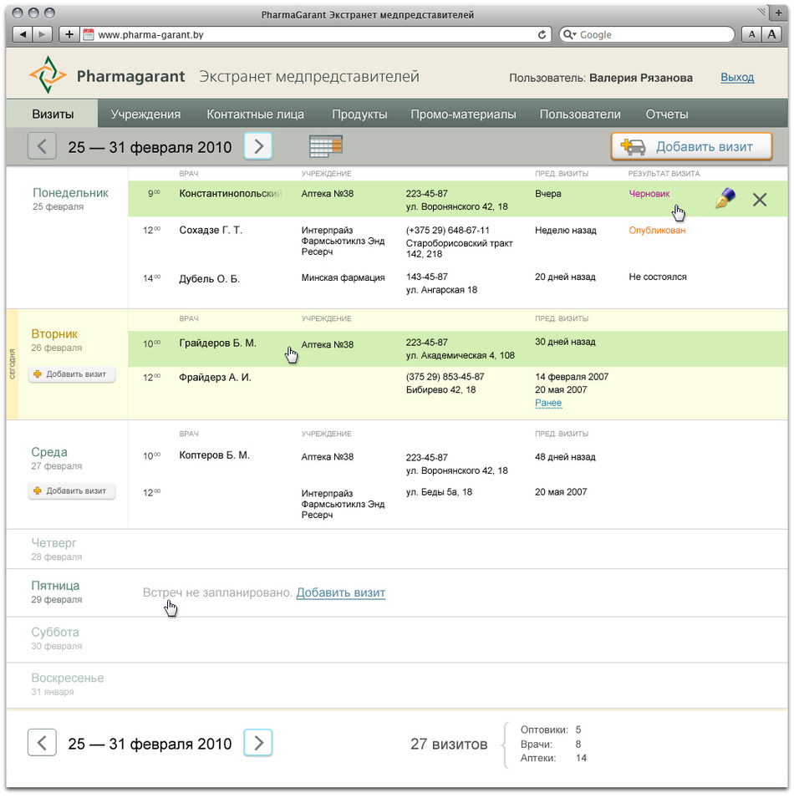Expand earlier visits with Ранее link
Screen dimensions: 794x798
[x=548, y=403]
